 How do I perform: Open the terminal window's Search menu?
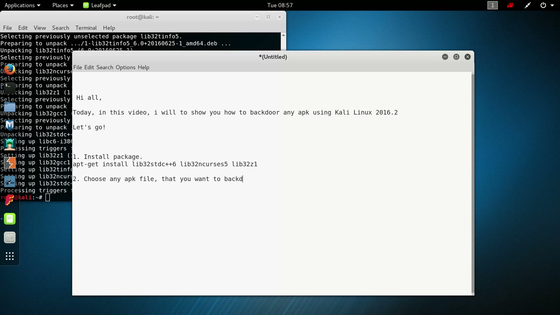pos(60,28)
